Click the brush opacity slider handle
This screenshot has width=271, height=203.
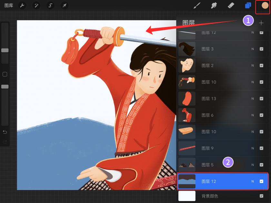click(x=5, y=87)
